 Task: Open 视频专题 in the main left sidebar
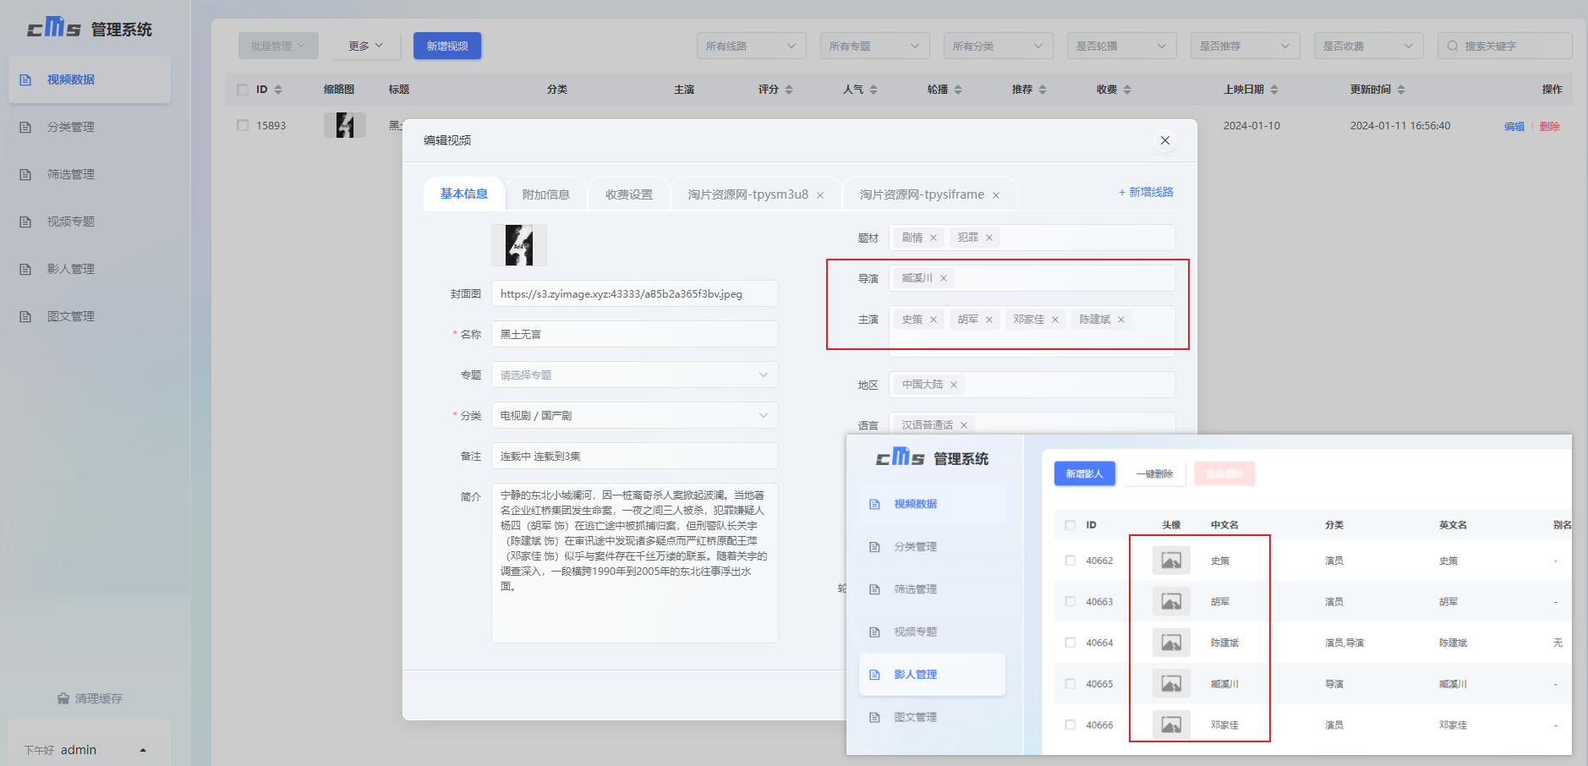click(x=90, y=222)
